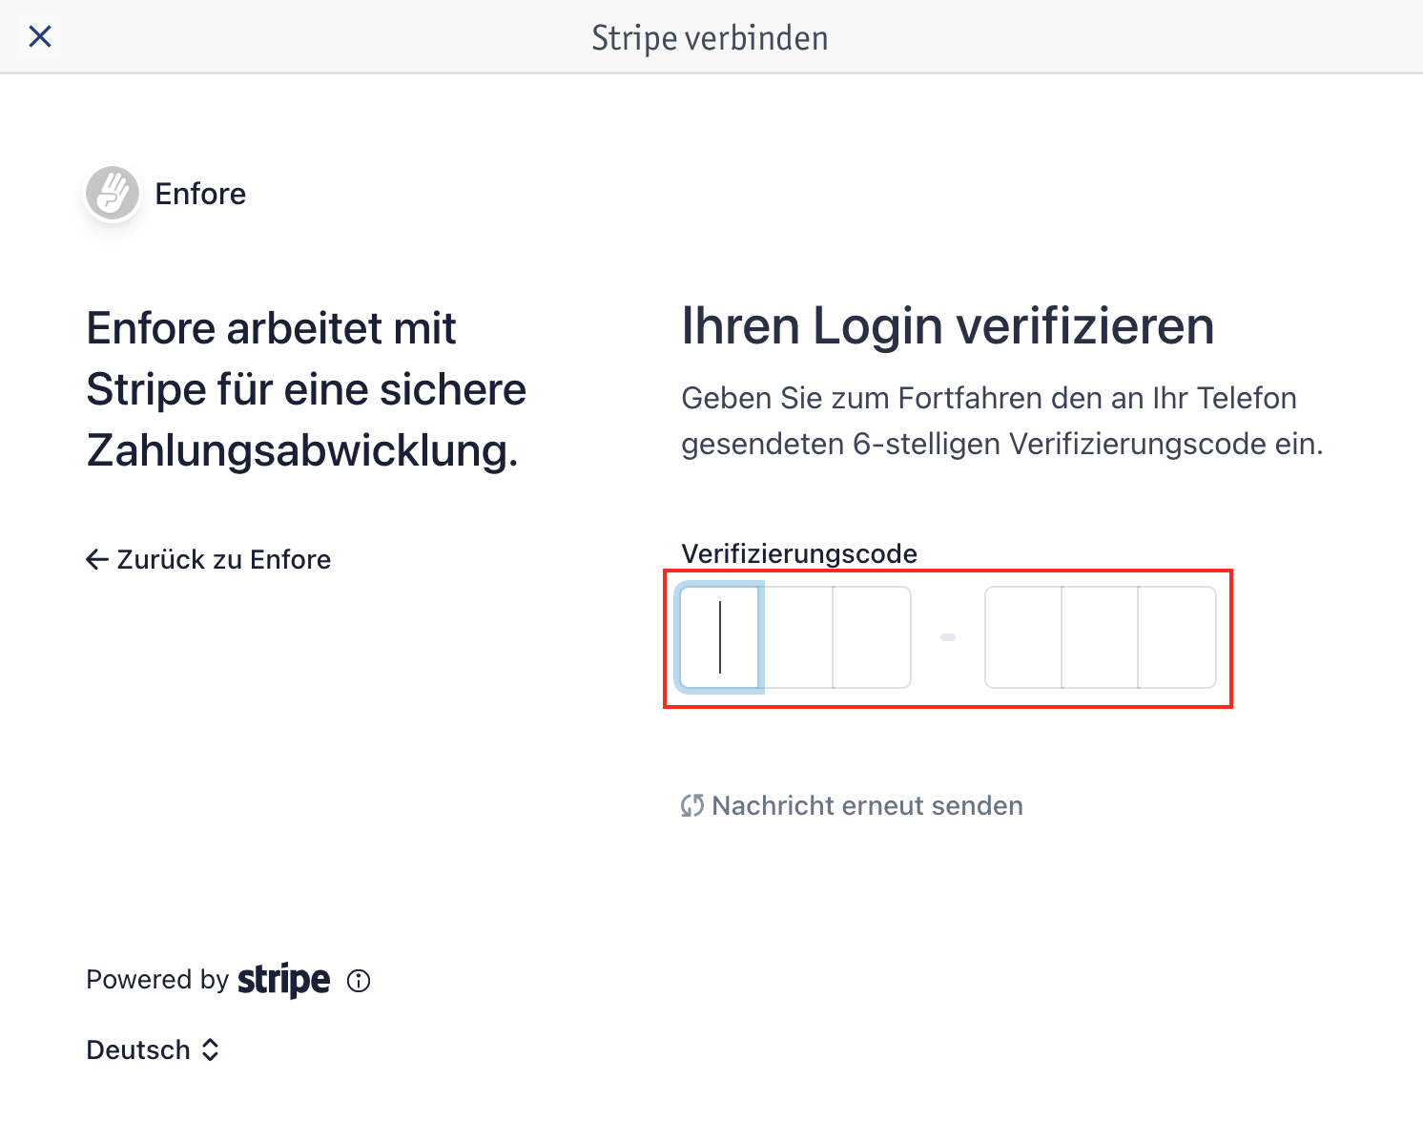Focus the first verification code digit box
The image size is (1423, 1143).
(x=720, y=637)
